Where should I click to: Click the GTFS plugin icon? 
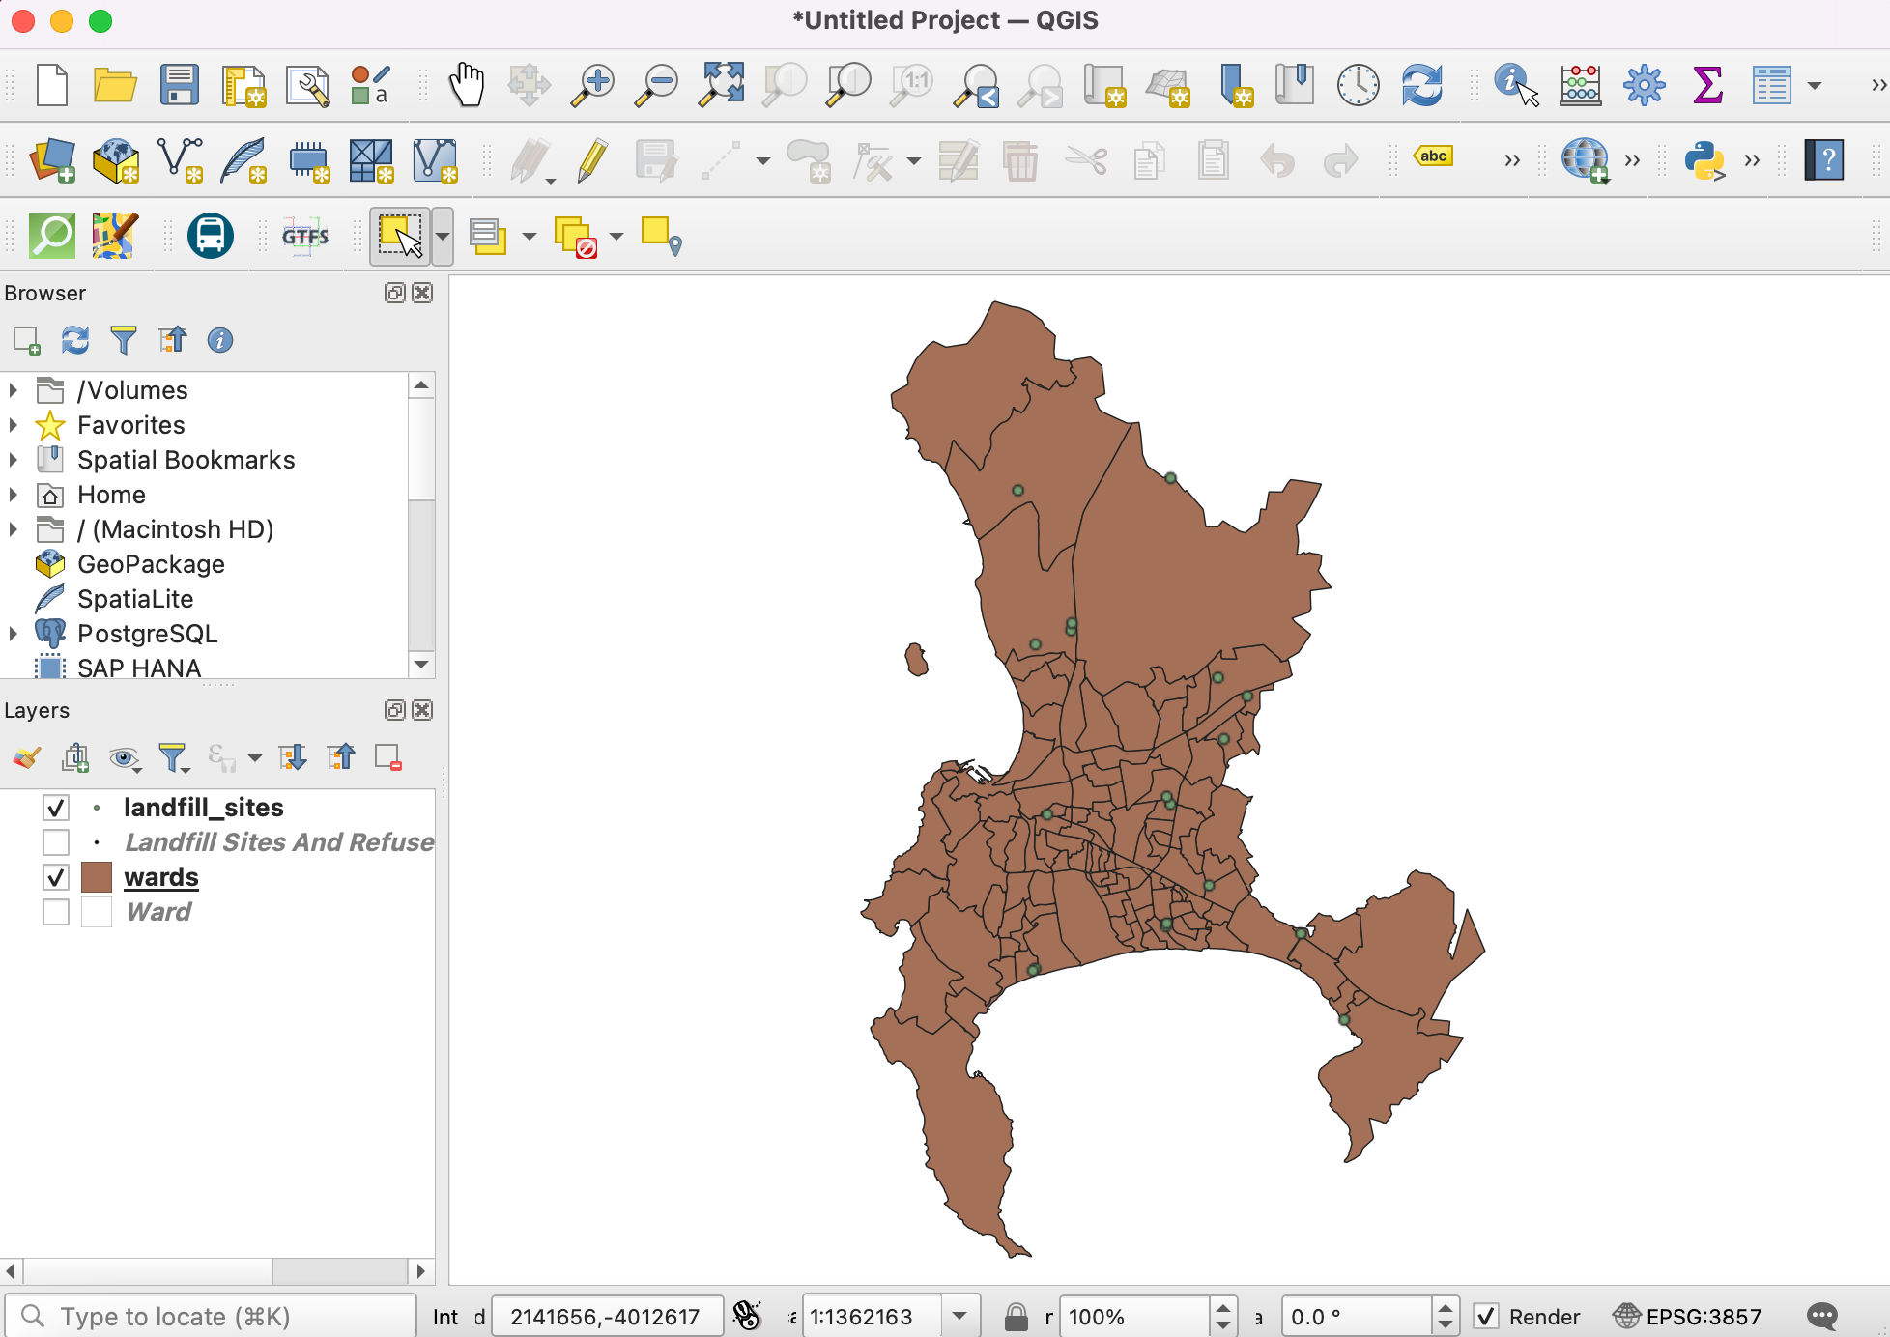point(305,236)
